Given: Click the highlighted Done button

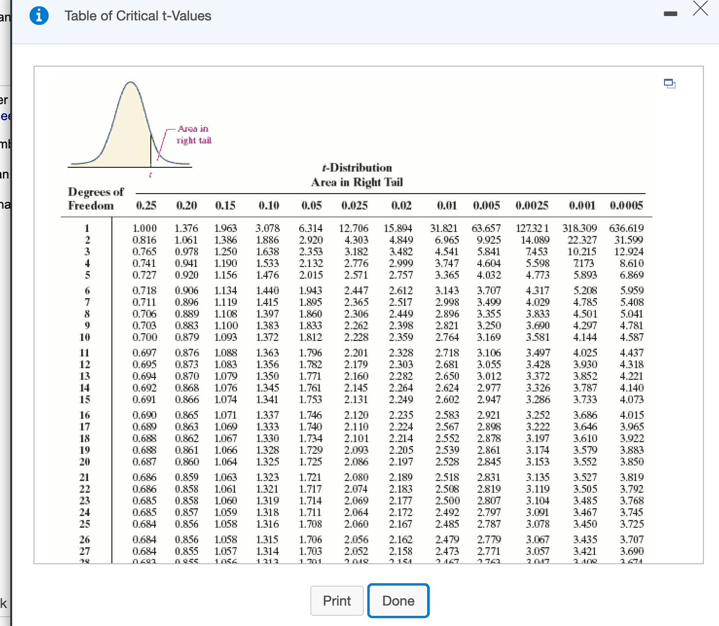Looking at the screenshot, I should click(x=398, y=600).
